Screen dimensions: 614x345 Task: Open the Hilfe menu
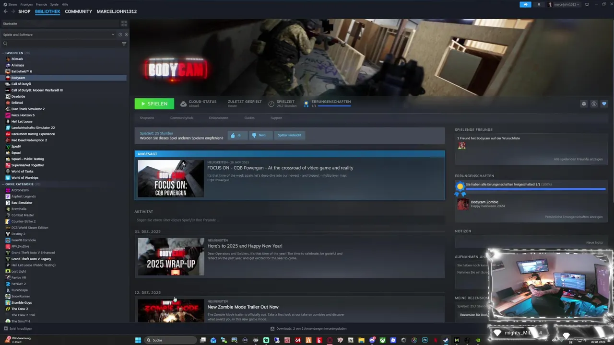(65, 4)
